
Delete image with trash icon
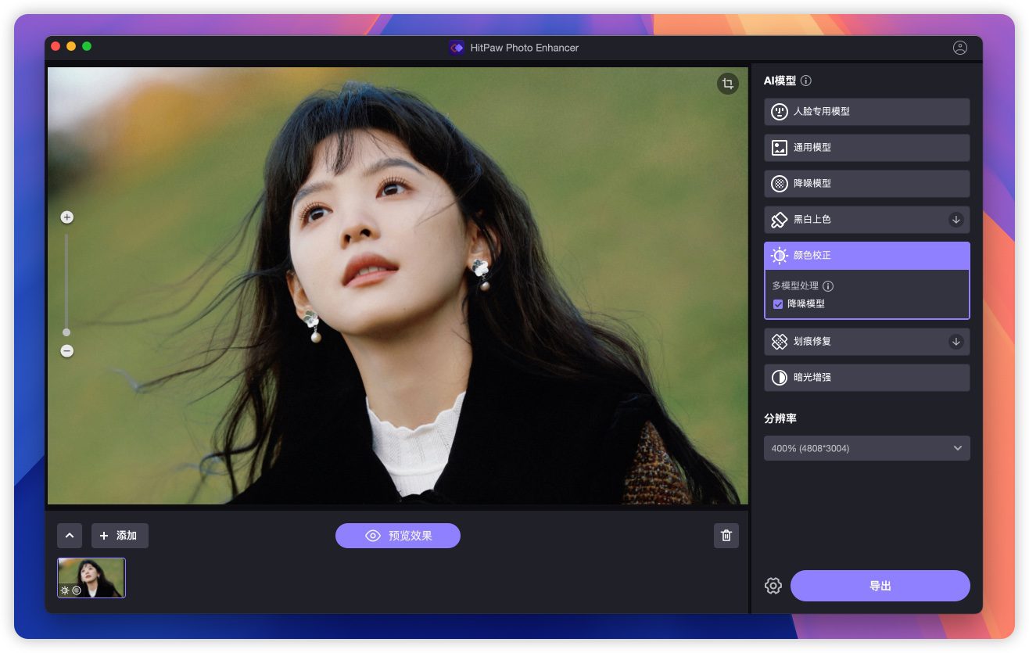726,536
